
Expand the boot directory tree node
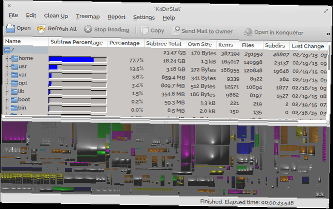[x=7, y=100]
